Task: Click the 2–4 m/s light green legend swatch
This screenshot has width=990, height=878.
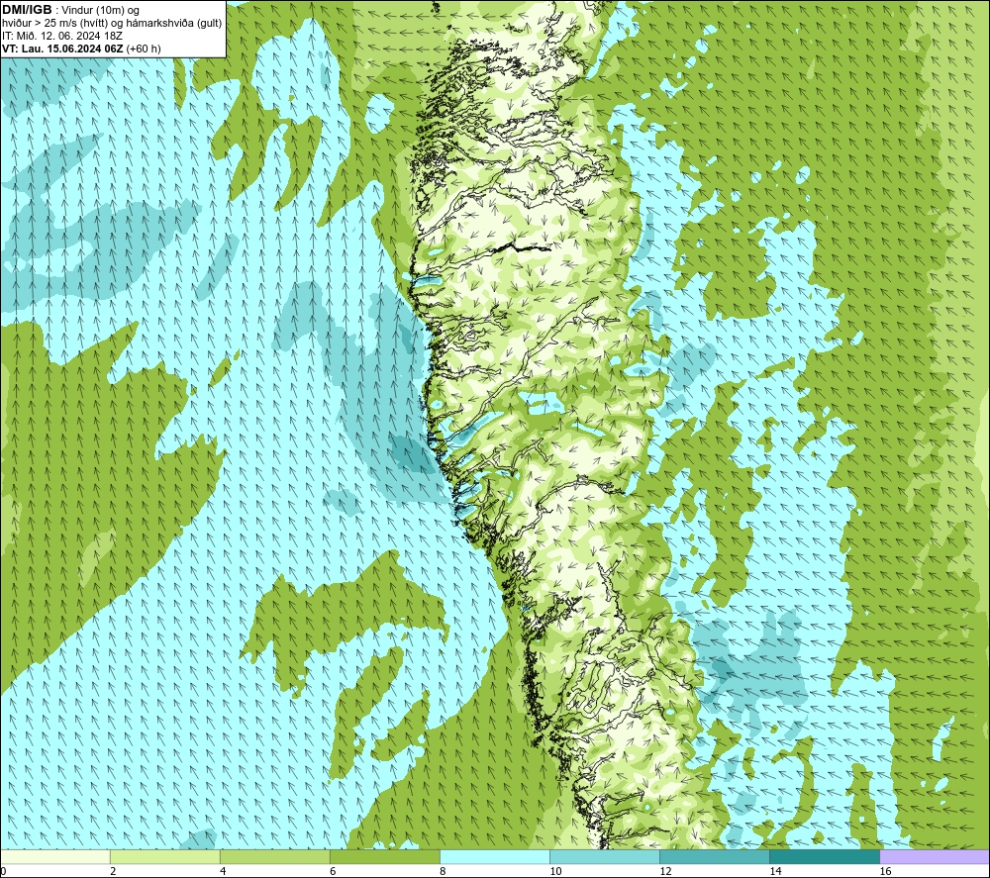Action: click(164, 856)
